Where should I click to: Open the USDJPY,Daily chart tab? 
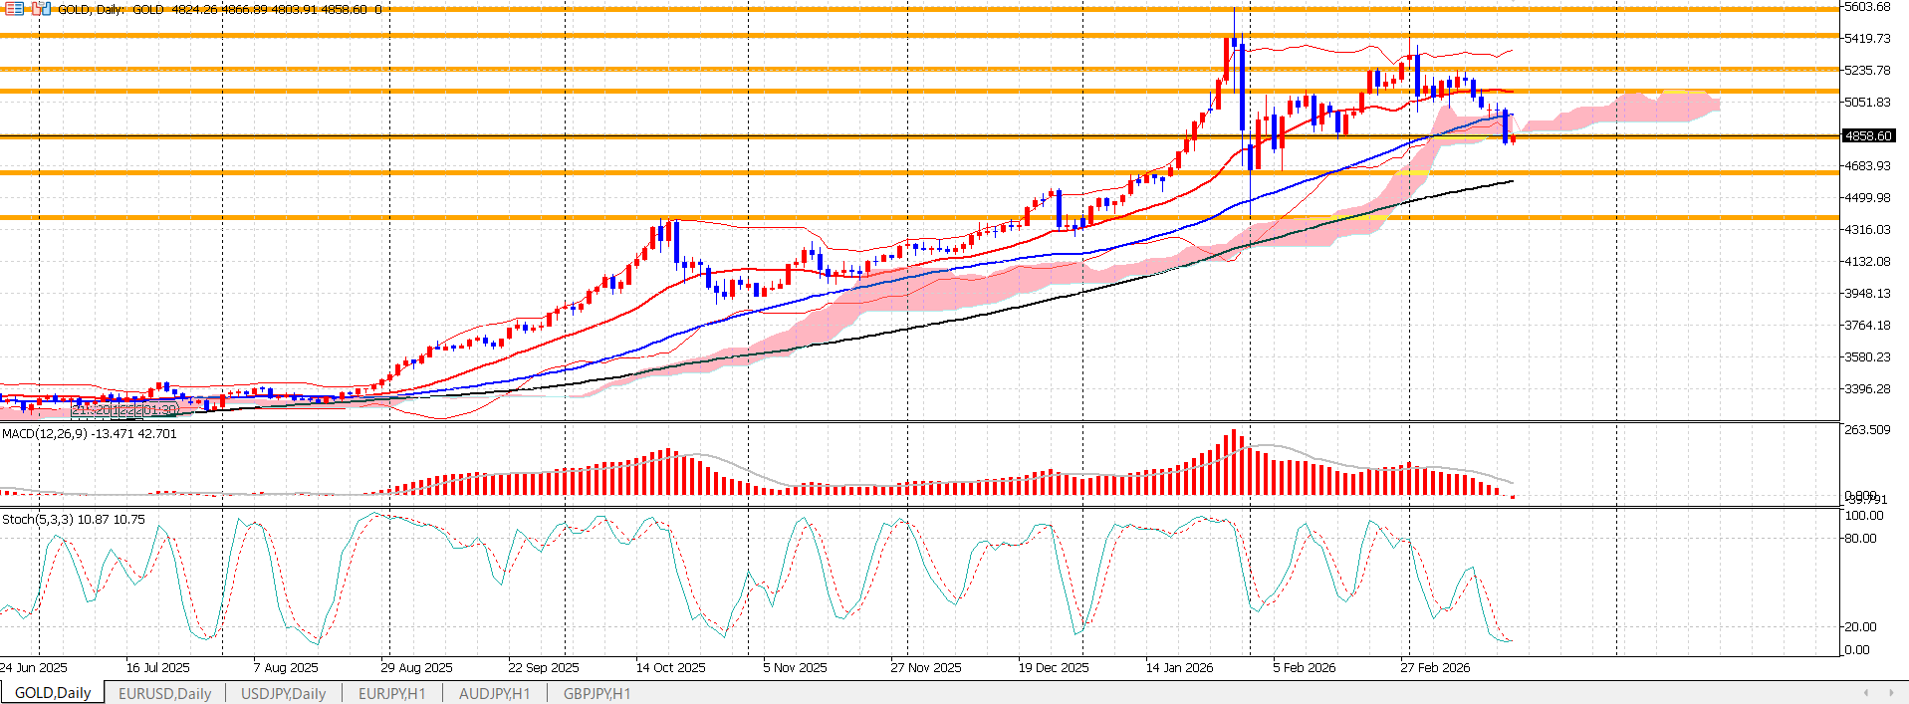click(283, 693)
